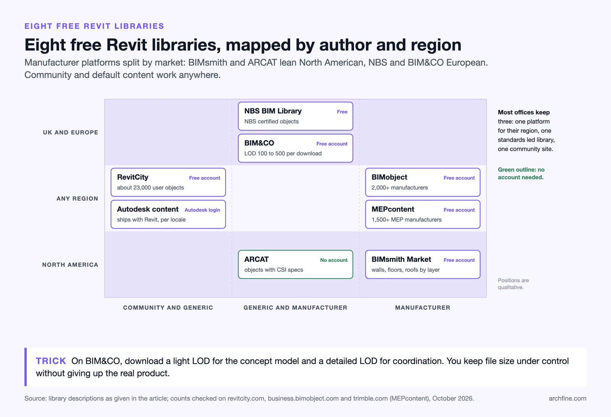Click the 'Green outline: no account needed.' legend
This screenshot has width=611, height=417.
point(521,173)
